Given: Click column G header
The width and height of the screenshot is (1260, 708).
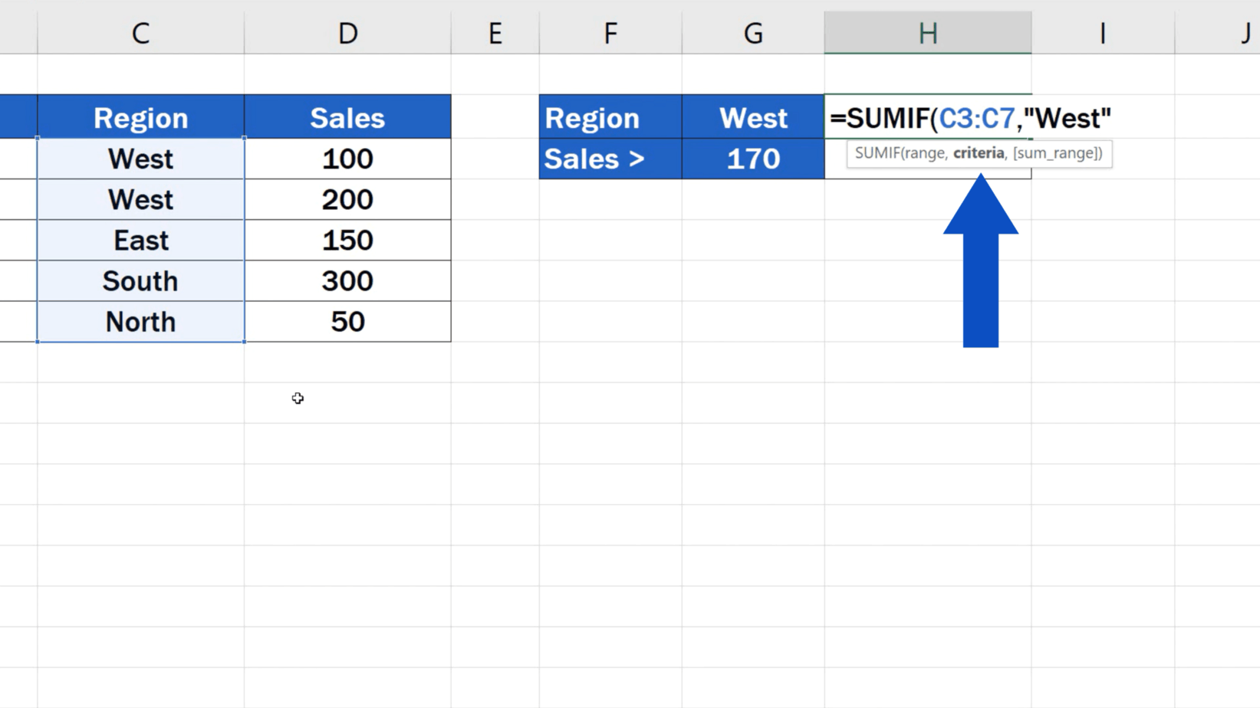Looking at the screenshot, I should (752, 33).
